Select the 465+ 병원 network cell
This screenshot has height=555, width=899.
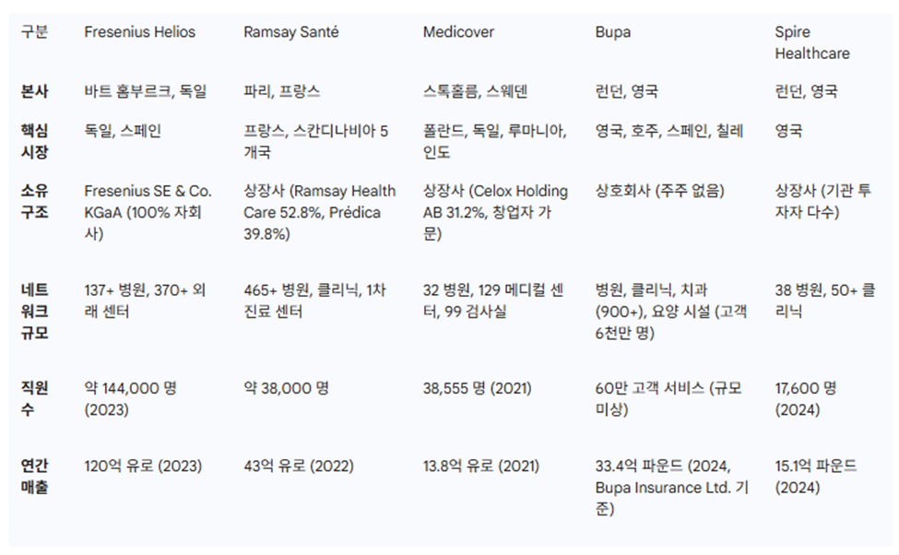(x=314, y=301)
